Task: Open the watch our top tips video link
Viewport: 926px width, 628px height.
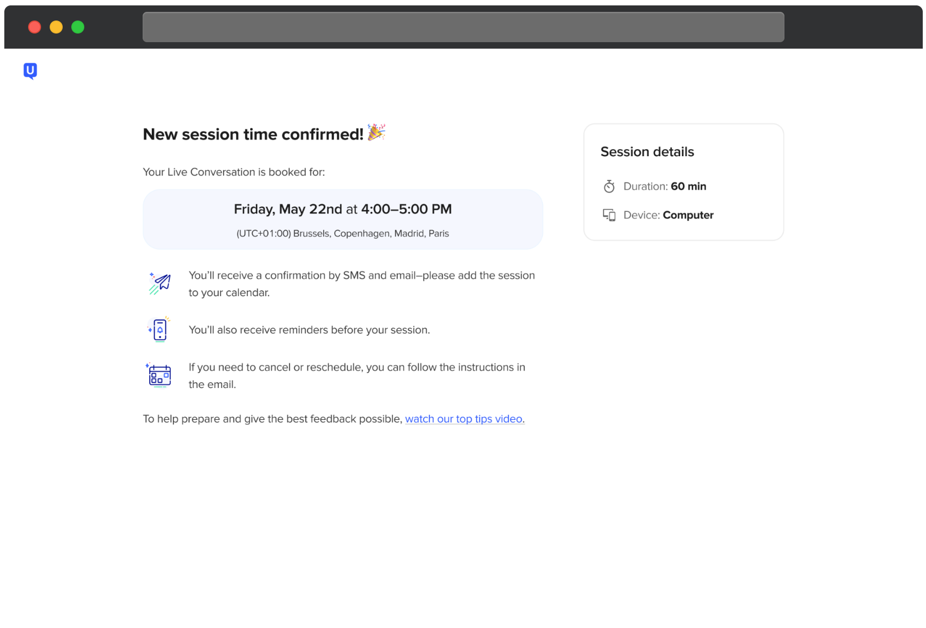Action: click(x=464, y=419)
